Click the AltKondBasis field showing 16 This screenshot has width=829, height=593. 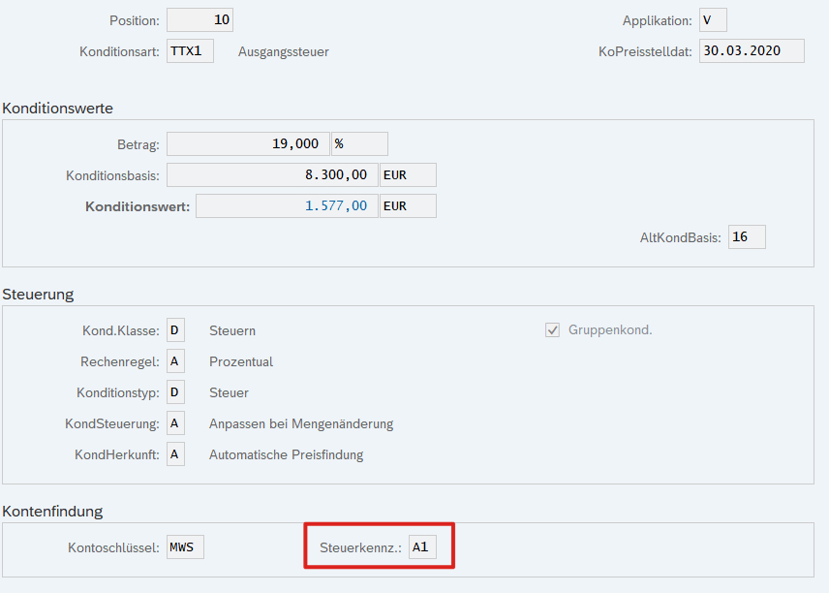pos(747,237)
